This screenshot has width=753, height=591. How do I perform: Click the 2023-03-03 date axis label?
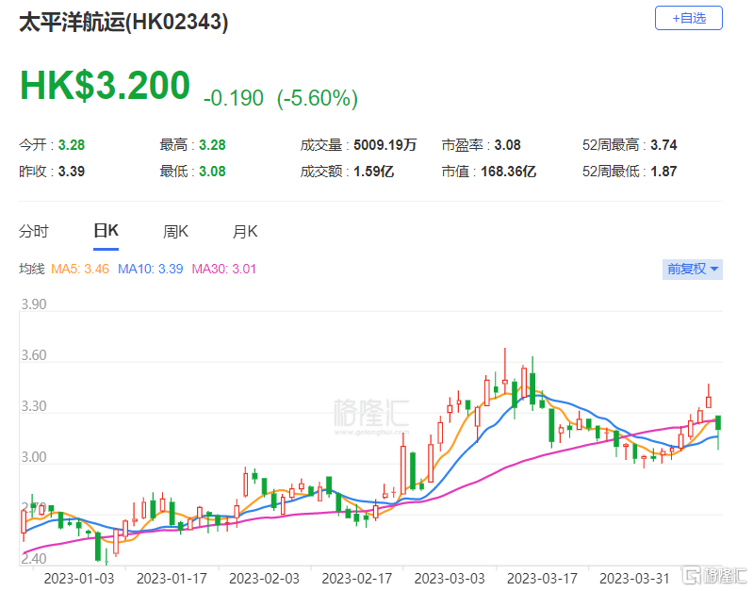(x=450, y=579)
